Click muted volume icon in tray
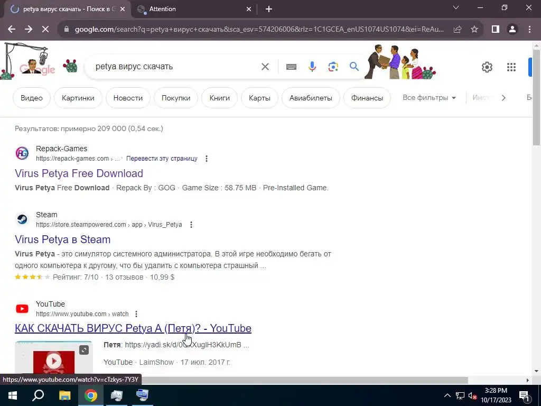The height and width of the screenshot is (406, 541). pos(472,395)
